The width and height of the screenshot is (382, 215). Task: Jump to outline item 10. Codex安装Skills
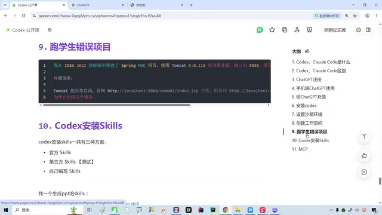310,140
